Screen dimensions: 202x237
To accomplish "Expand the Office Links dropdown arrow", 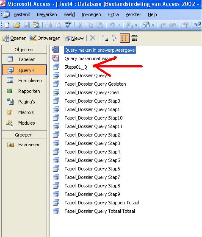I will pyautogui.click(x=136, y=25).
